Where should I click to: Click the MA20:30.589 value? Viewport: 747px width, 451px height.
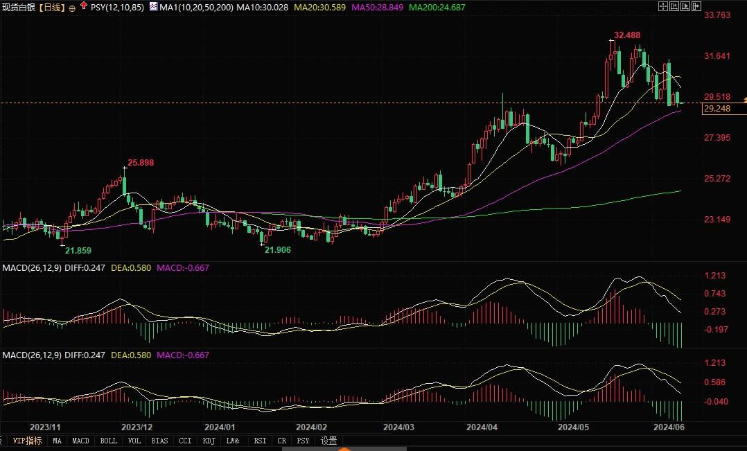[319, 7]
